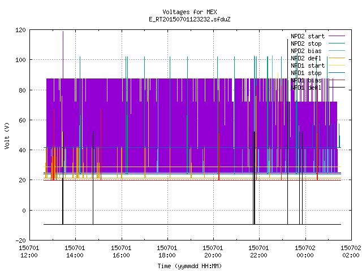Click the y-axis tick value -20
Image resolution: width=362 pixels, height=271 pixels.
click(20, 241)
